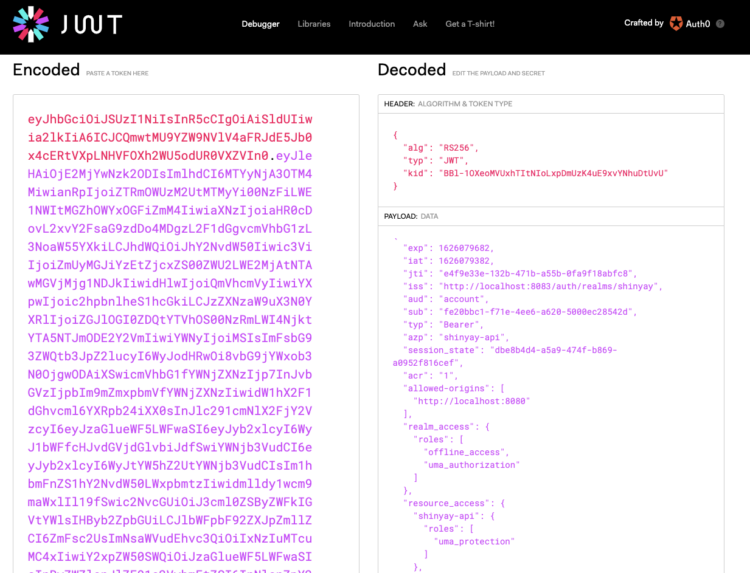Select the Debugger navigation item
Image resolution: width=750 pixels, height=573 pixels.
point(260,24)
